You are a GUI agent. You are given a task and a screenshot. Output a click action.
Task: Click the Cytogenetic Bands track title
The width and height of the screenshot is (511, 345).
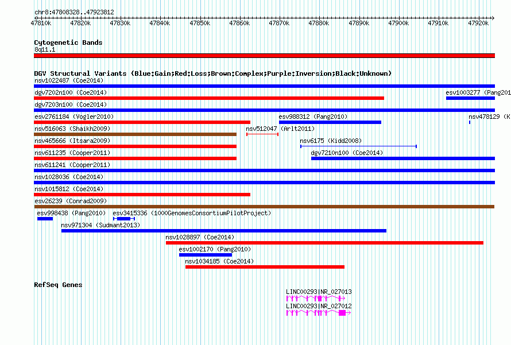tap(68, 42)
